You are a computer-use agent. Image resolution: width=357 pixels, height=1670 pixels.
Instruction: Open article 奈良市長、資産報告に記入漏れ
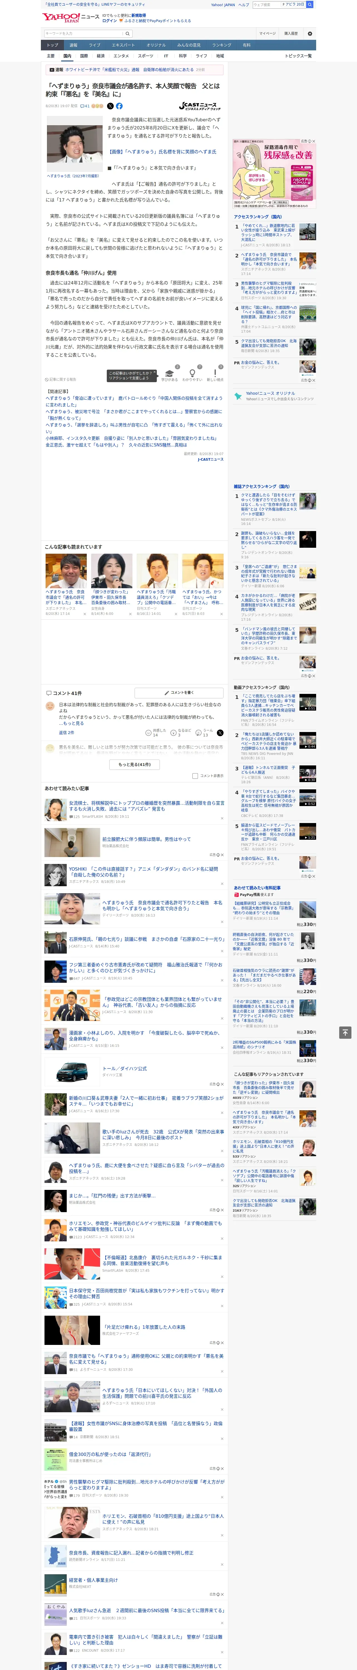tap(131, 1553)
